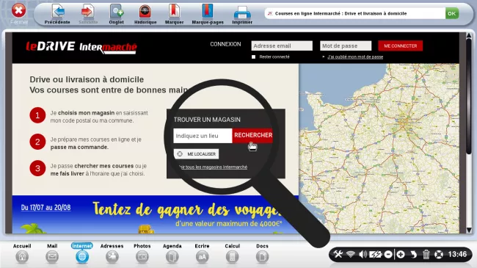Go back with the Précédente arrow
This screenshot has width=477, height=268.
click(x=57, y=14)
